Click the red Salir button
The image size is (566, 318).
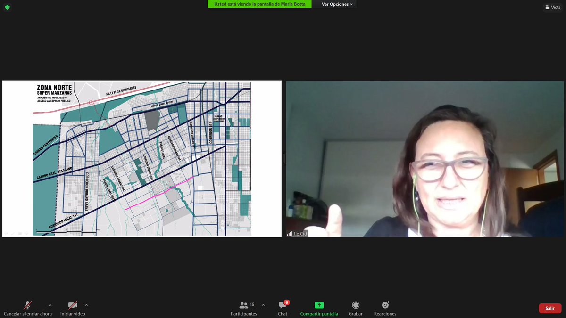tap(550, 308)
